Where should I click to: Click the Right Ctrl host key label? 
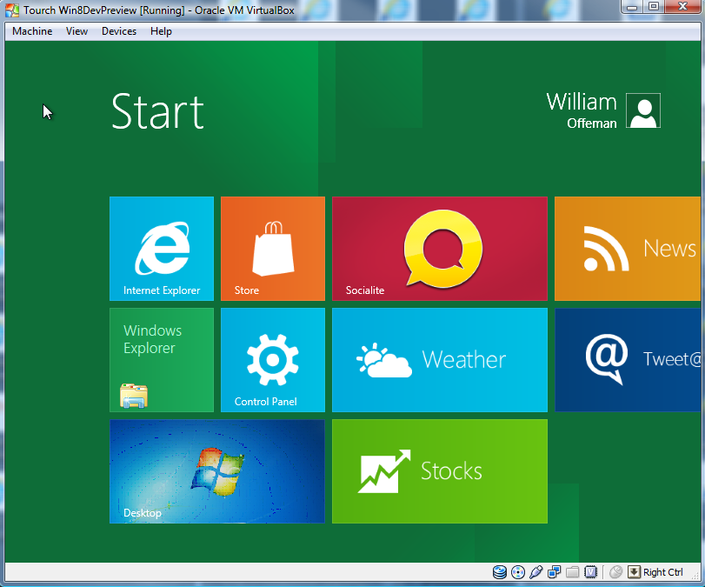[x=662, y=572]
